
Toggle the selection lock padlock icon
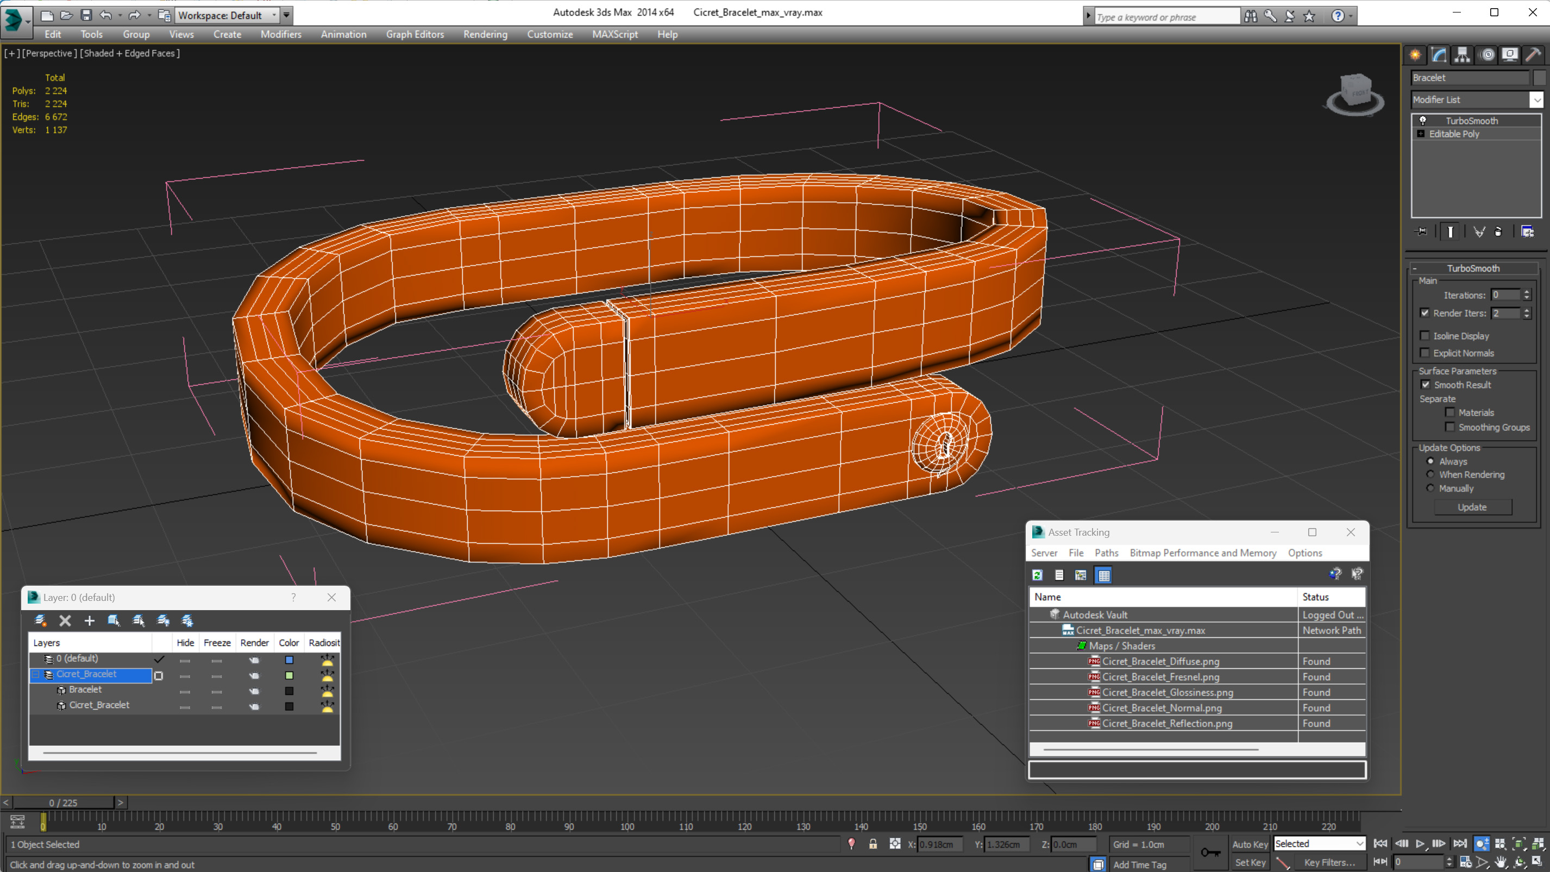(x=873, y=844)
